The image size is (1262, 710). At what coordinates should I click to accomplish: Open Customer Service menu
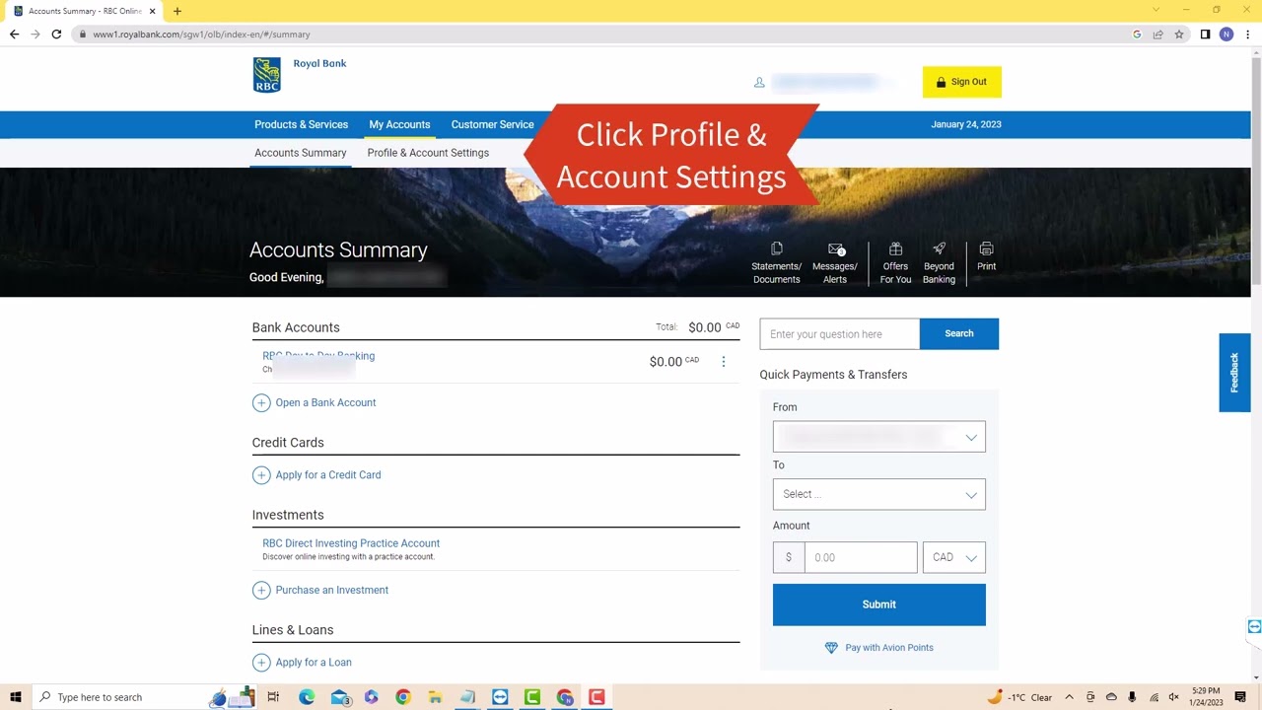click(x=492, y=124)
